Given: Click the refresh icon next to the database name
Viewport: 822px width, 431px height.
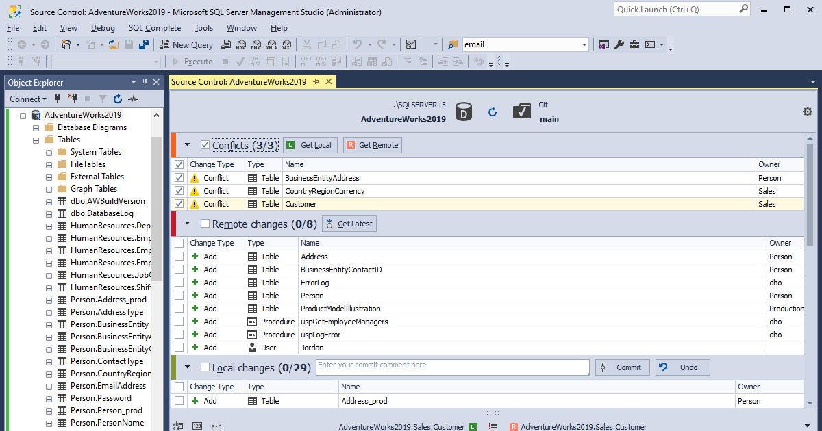Looking at the screenshot, I should (493, 112).
